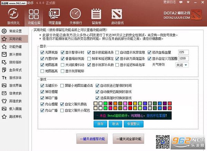Pick the red swatch in top row
207x151 pixels.
click(130, 103)
